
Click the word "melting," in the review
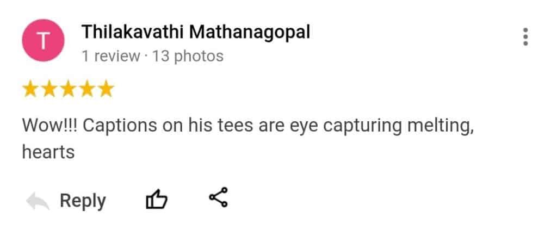click(433, 126)
